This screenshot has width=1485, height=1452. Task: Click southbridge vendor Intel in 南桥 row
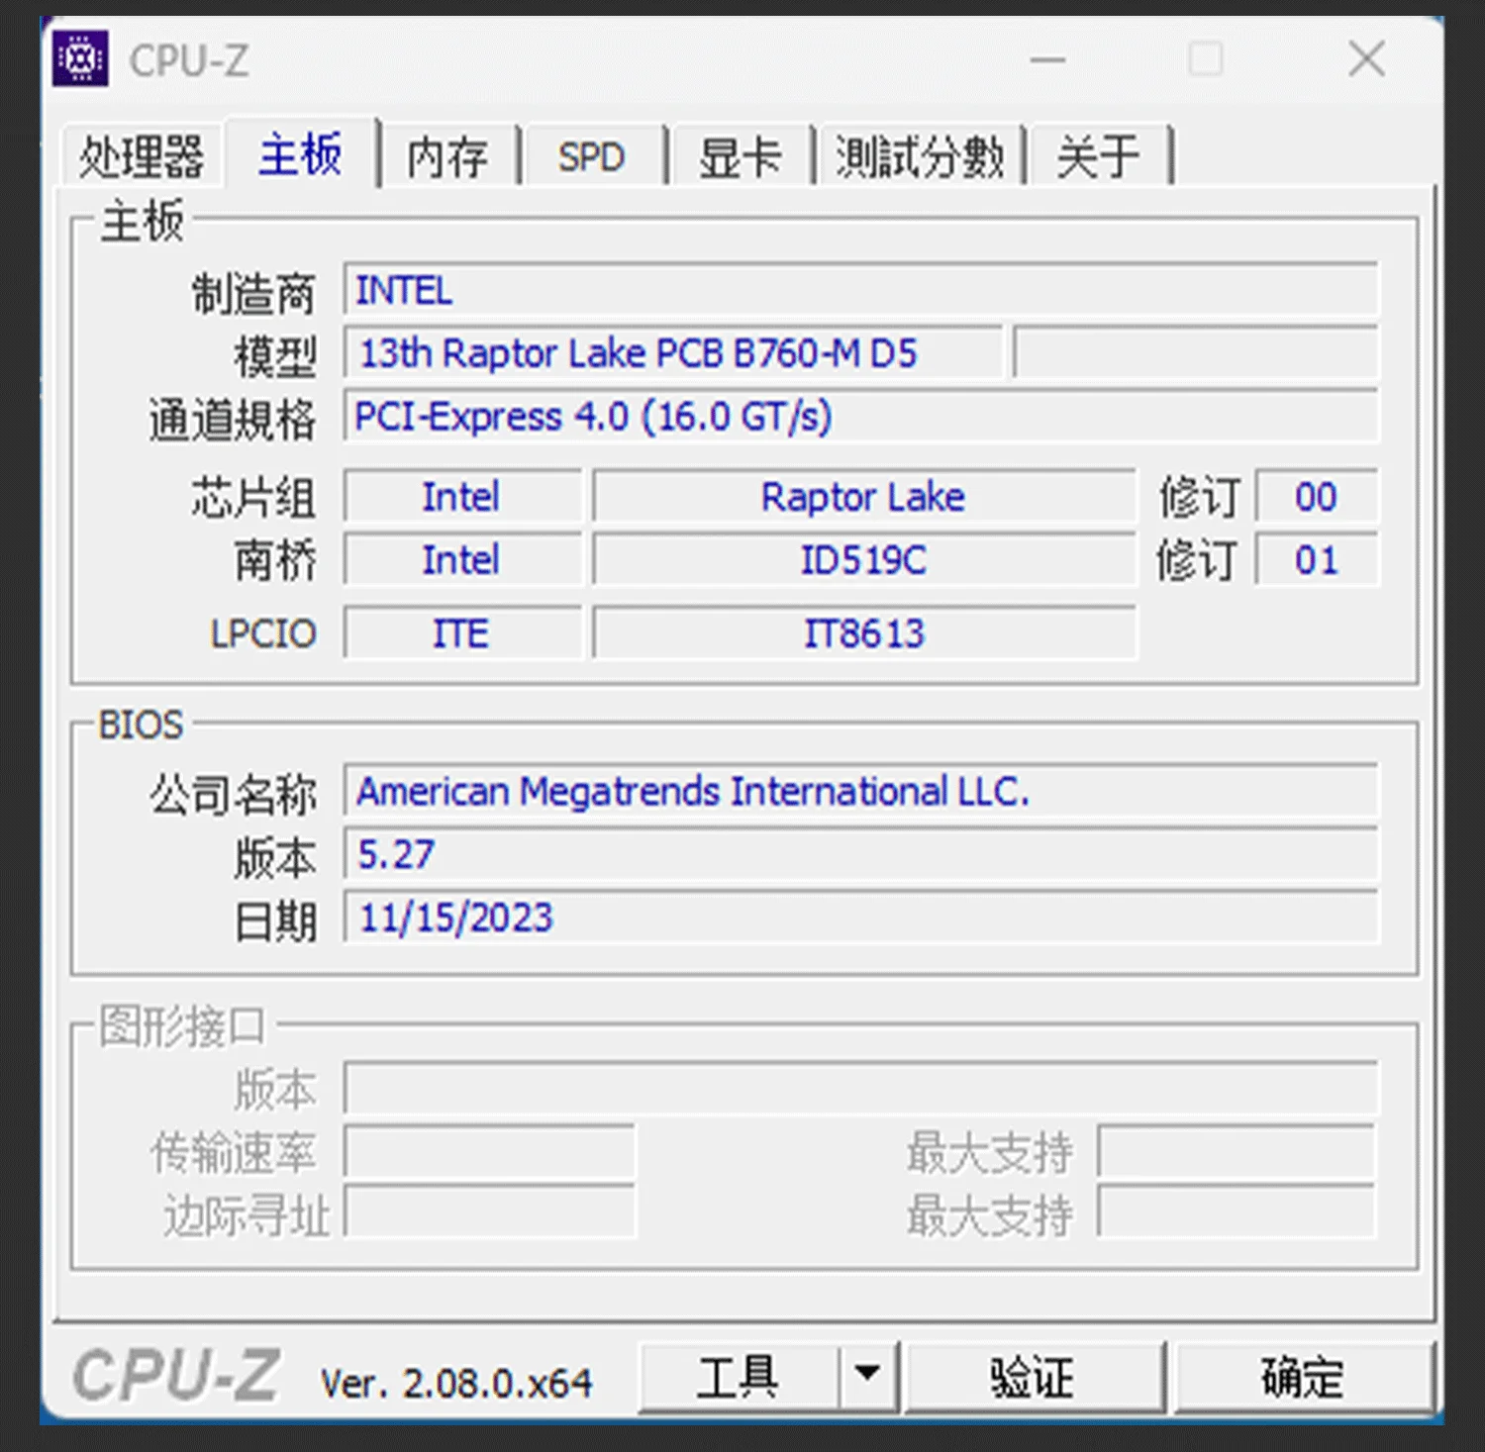coord(462,560)
